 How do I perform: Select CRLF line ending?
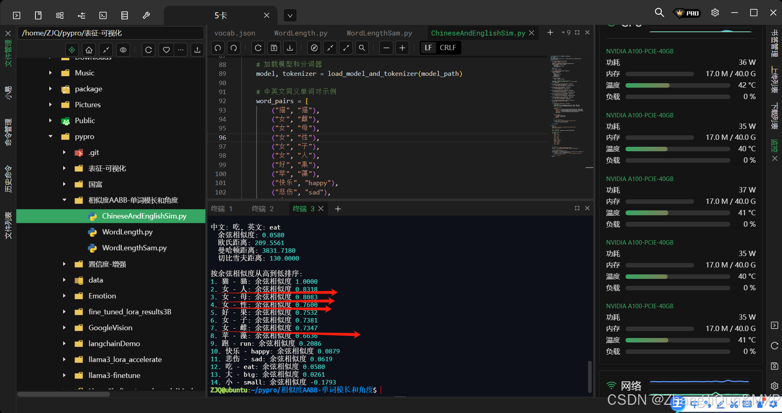click(x=448, y=48)
